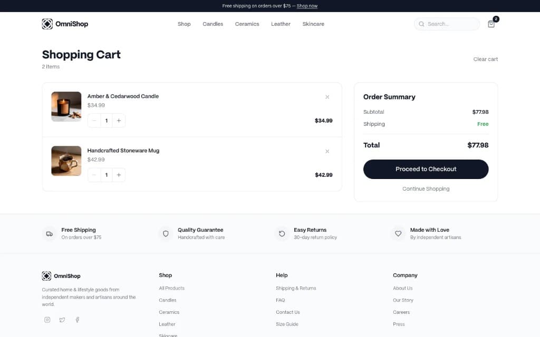Open the FAQ footer link
This screenshot has width=540, height=337.
pos(281,300)
